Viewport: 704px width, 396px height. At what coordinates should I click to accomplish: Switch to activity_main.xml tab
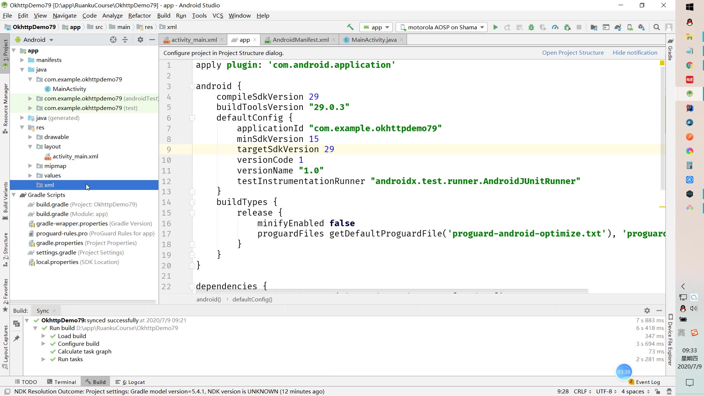click(194, 40)
